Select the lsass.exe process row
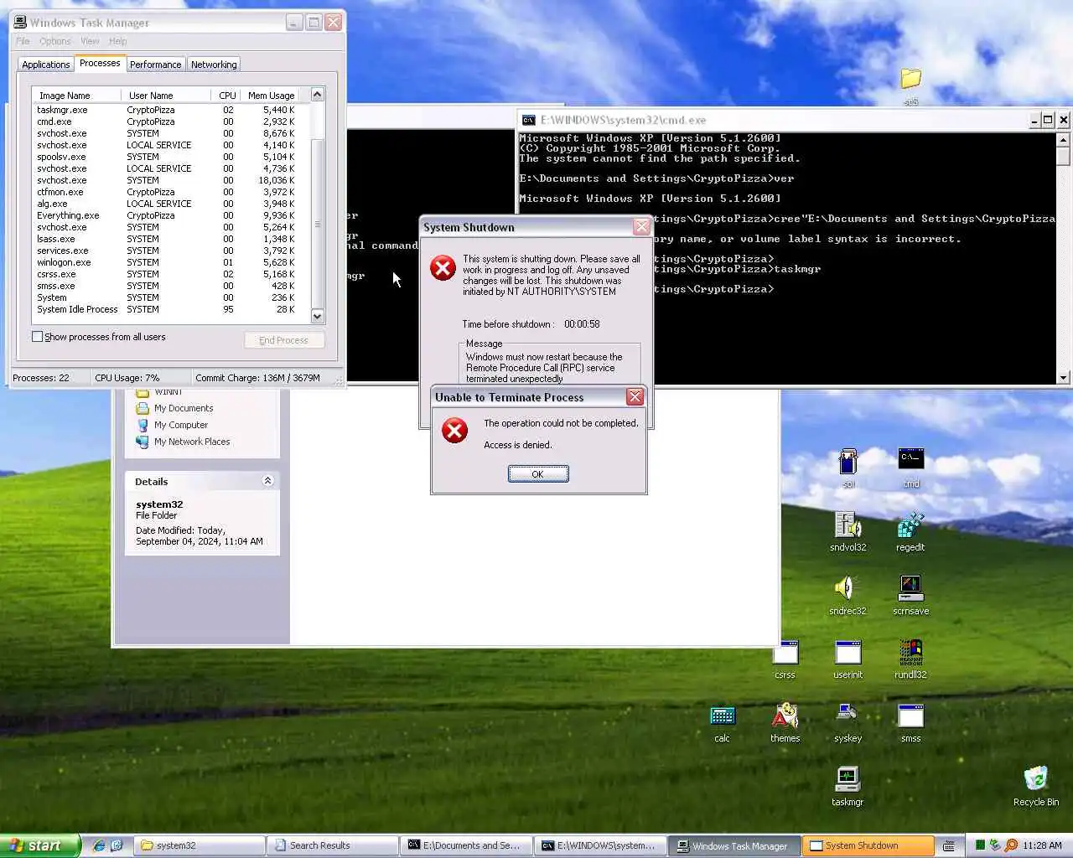 (x=171, y=239)
